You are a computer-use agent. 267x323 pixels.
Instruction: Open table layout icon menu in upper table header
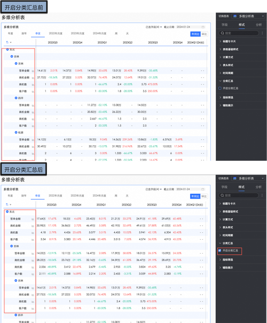pyautogui.click(x=9, y=42)
